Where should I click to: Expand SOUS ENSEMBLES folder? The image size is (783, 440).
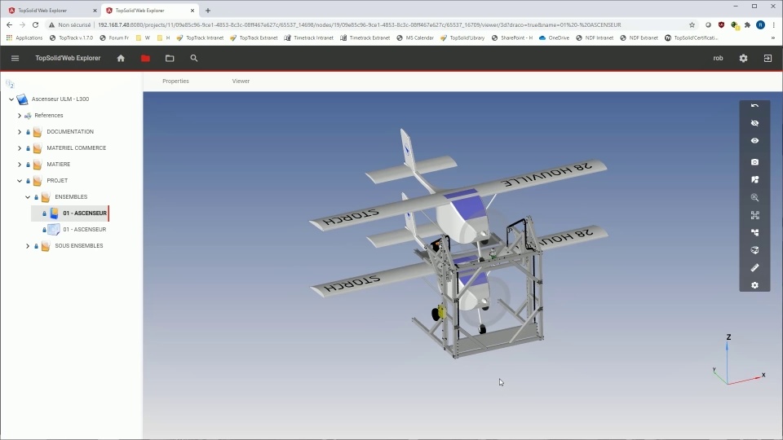coord(28,246)
